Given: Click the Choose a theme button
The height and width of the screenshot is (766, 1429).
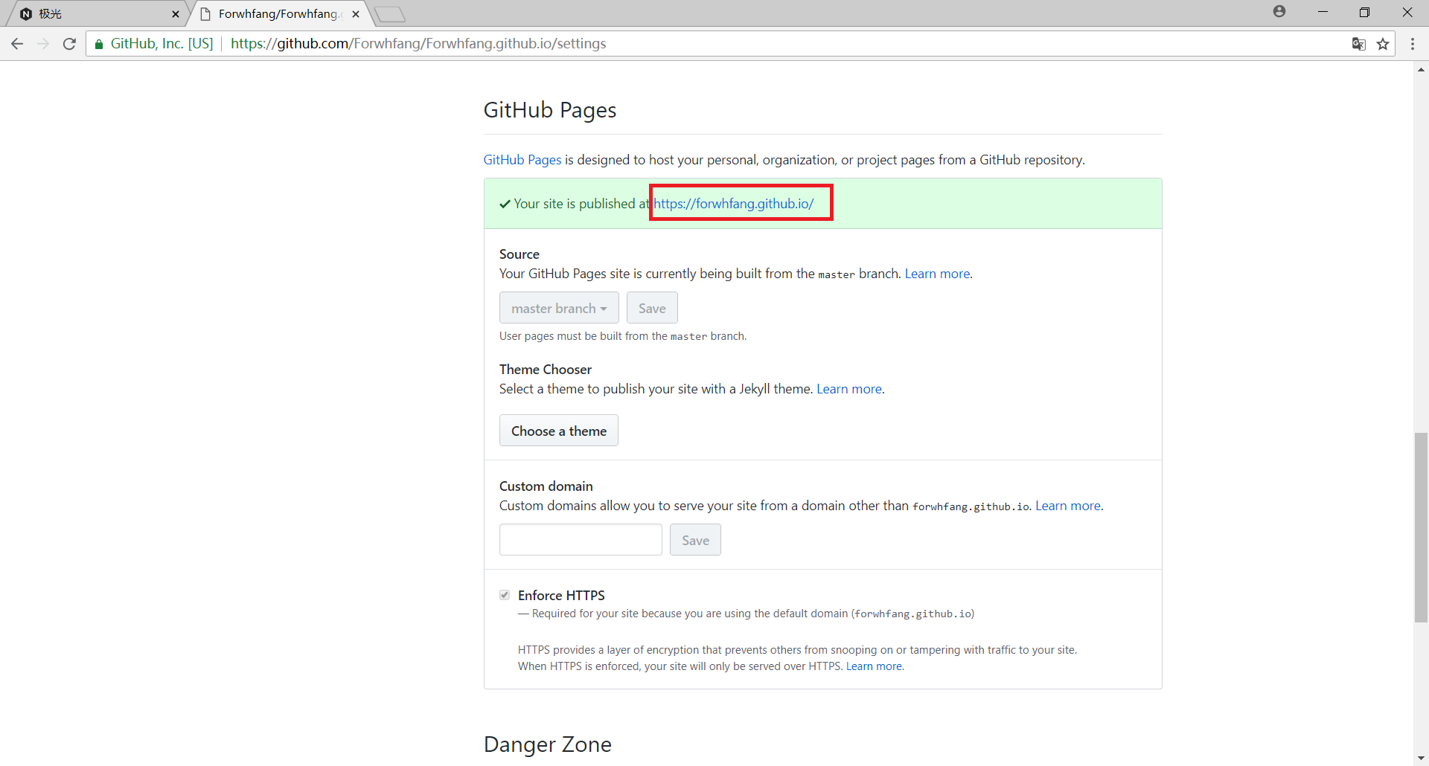Looking at the screenshot, I should point(559,431).
